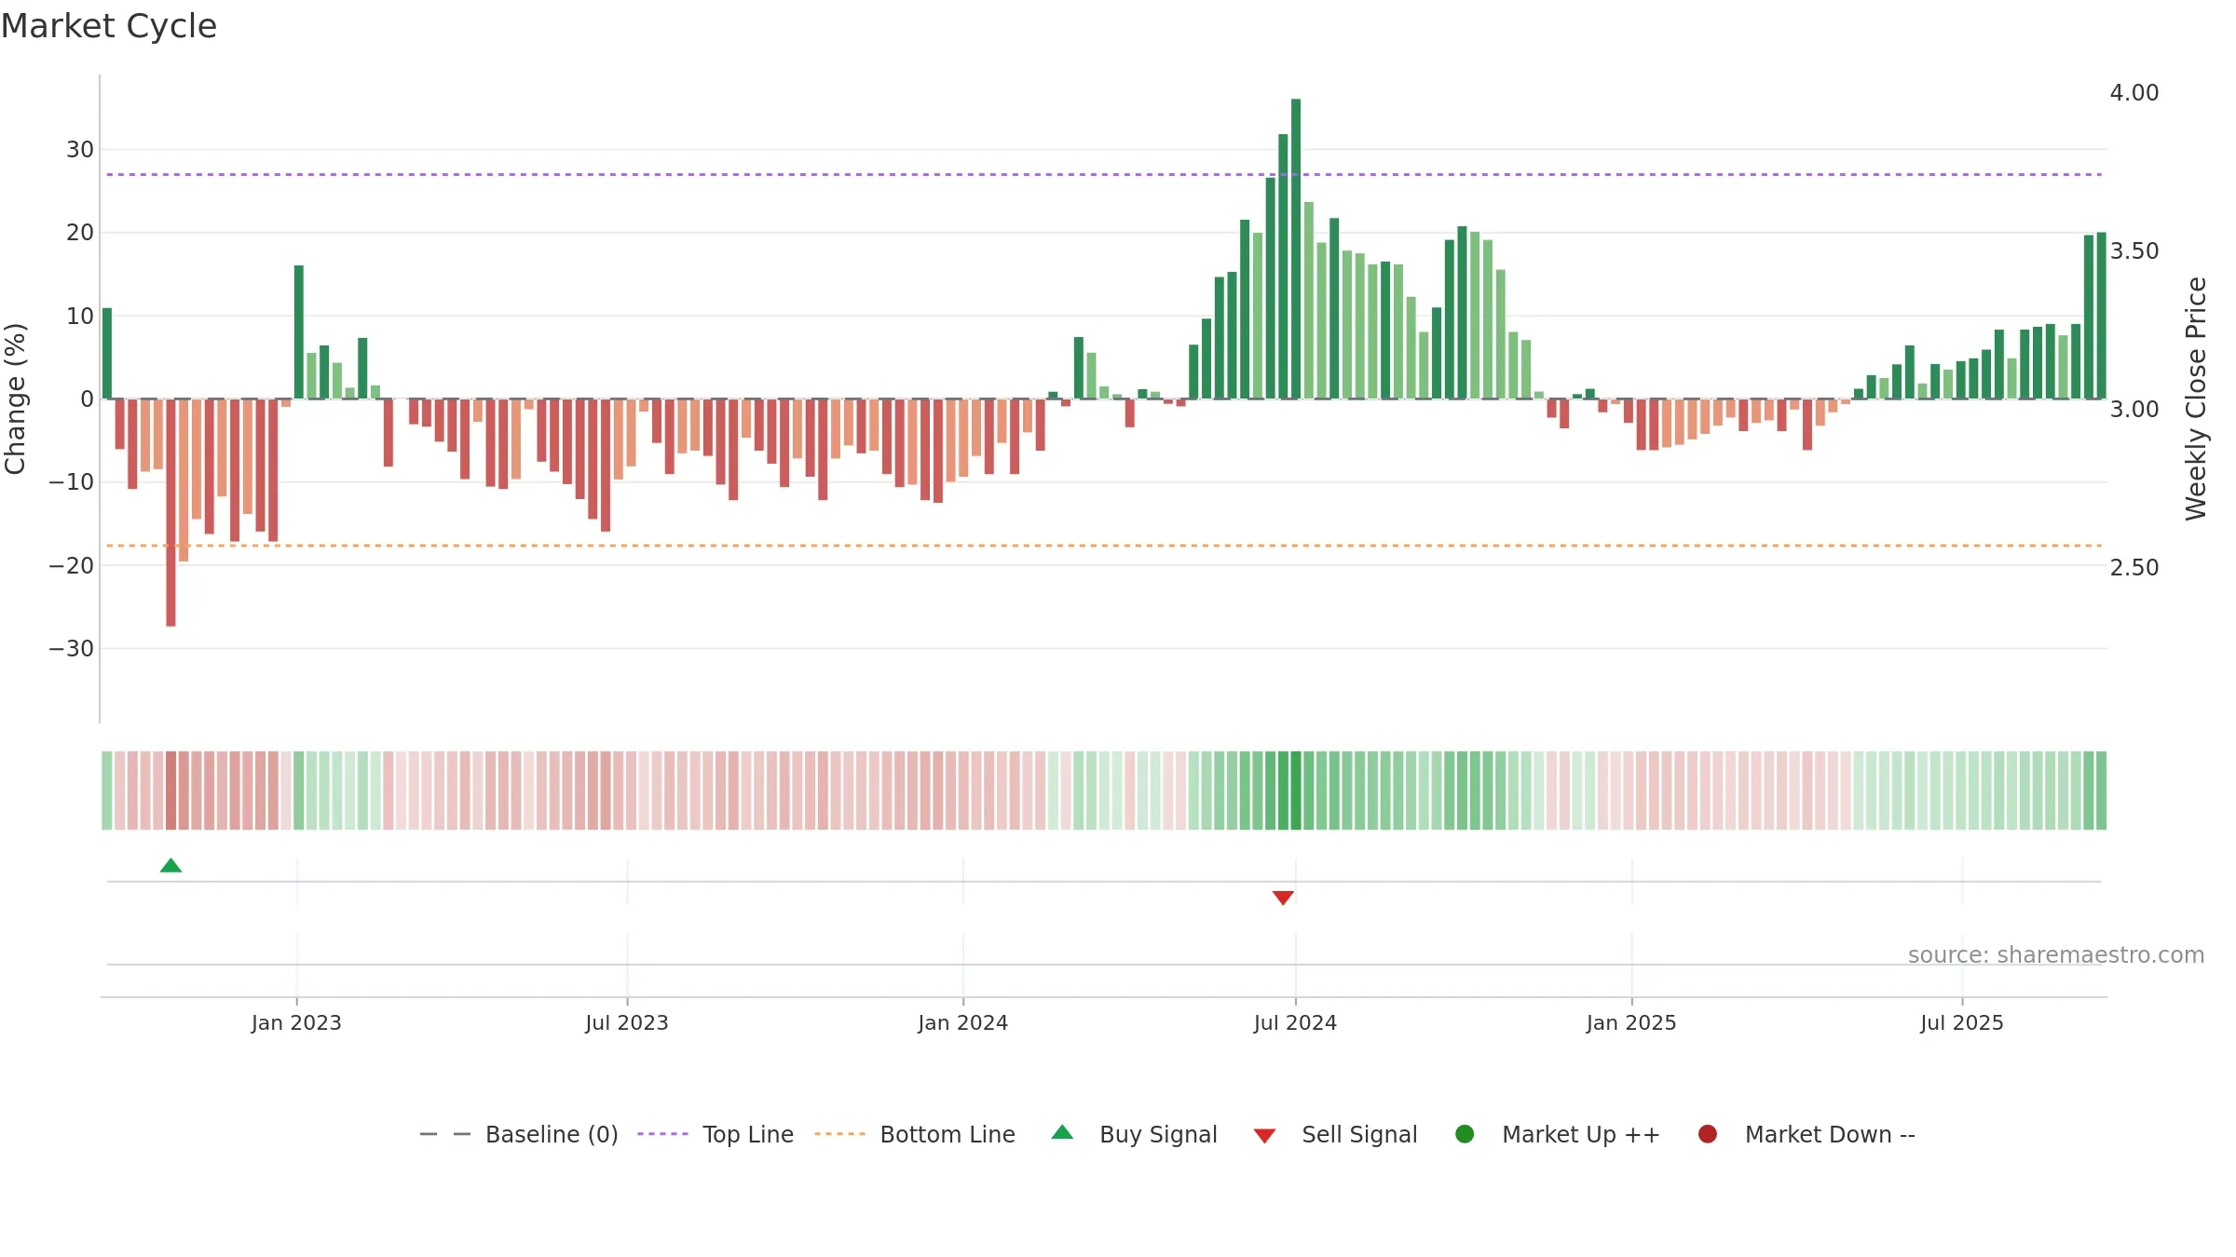Screen dimensions: 2236x1257
Task: Click the purple dotted line sample in legend
Action: coord(662,1134)
